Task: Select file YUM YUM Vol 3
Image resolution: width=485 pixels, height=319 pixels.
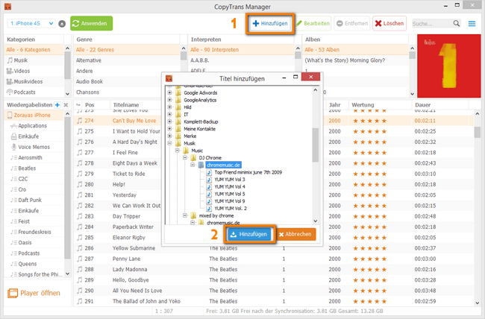Action: point(230,180)
